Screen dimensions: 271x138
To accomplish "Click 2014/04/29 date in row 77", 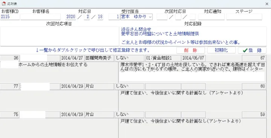I will coord(72,87).
